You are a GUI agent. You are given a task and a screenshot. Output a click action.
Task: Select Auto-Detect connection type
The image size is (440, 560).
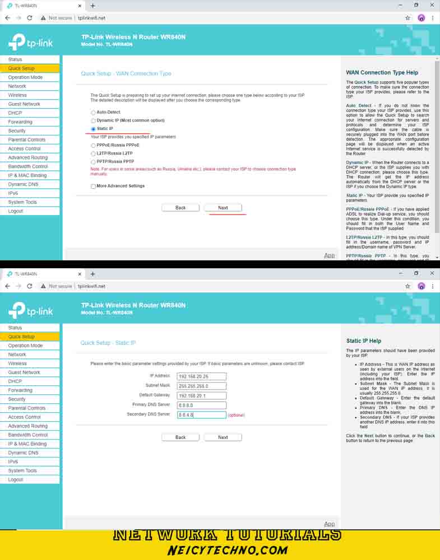93,113
